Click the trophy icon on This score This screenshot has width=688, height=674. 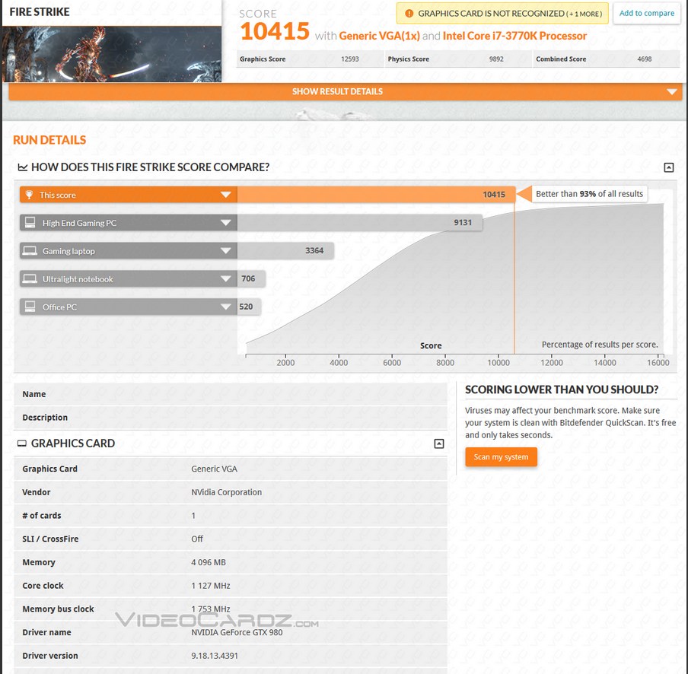[30, 195]
